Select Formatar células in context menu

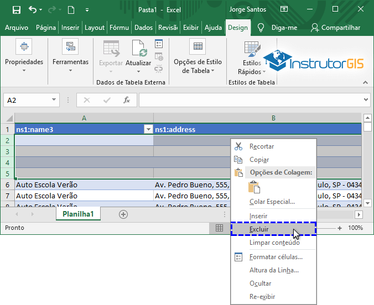coord(276,256)
